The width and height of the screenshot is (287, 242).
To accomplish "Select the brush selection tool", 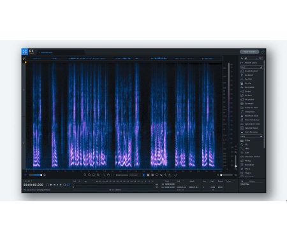I will (x=161, y=175).
